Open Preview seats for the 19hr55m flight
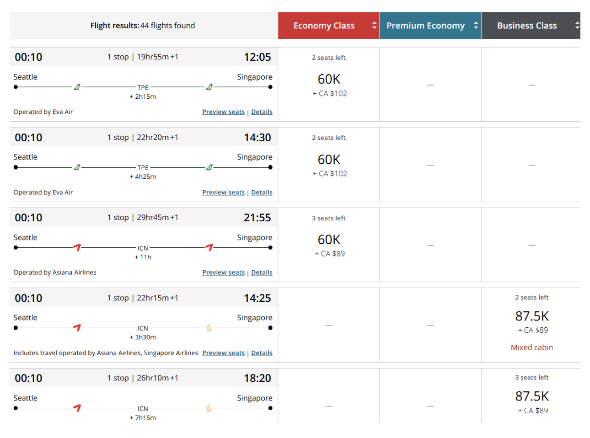Viewport: 590px width, 438px height. click(223, 112)
